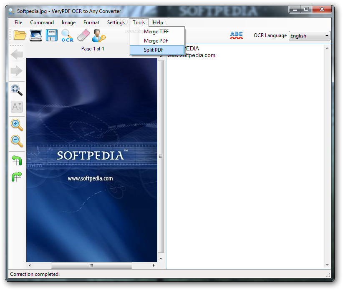Open the Image menu
The image size is (343, 290).
click(x=68, y=22)
